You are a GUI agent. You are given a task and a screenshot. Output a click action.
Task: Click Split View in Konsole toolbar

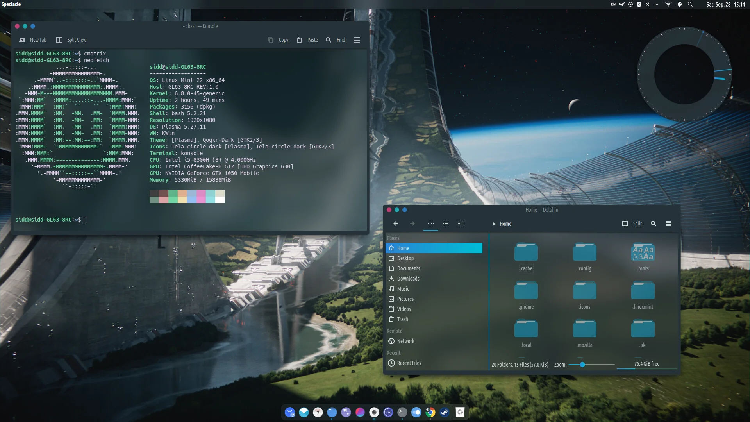[71, 40]
